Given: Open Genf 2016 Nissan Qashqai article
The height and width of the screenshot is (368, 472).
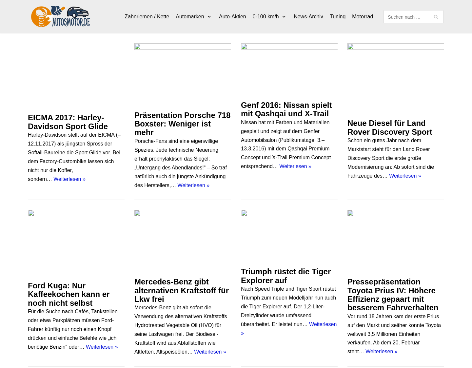Looking at the screenshot, I should click(x=286, y=109).
